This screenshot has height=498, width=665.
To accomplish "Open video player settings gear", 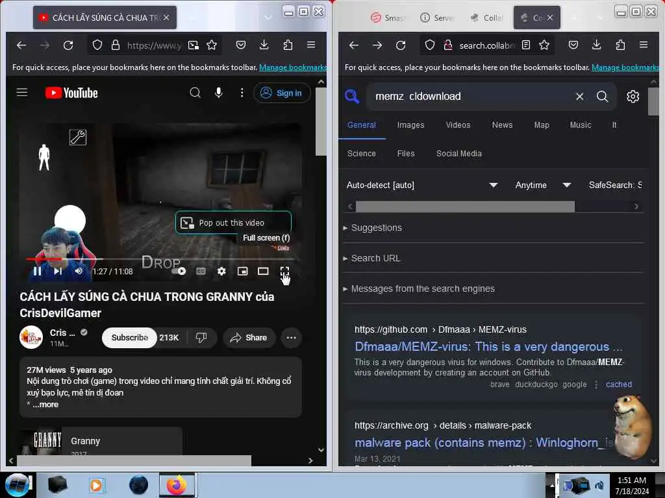I will 221,271.
